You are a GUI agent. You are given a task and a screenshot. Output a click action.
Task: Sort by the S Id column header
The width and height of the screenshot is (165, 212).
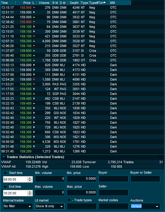point(63,3)
